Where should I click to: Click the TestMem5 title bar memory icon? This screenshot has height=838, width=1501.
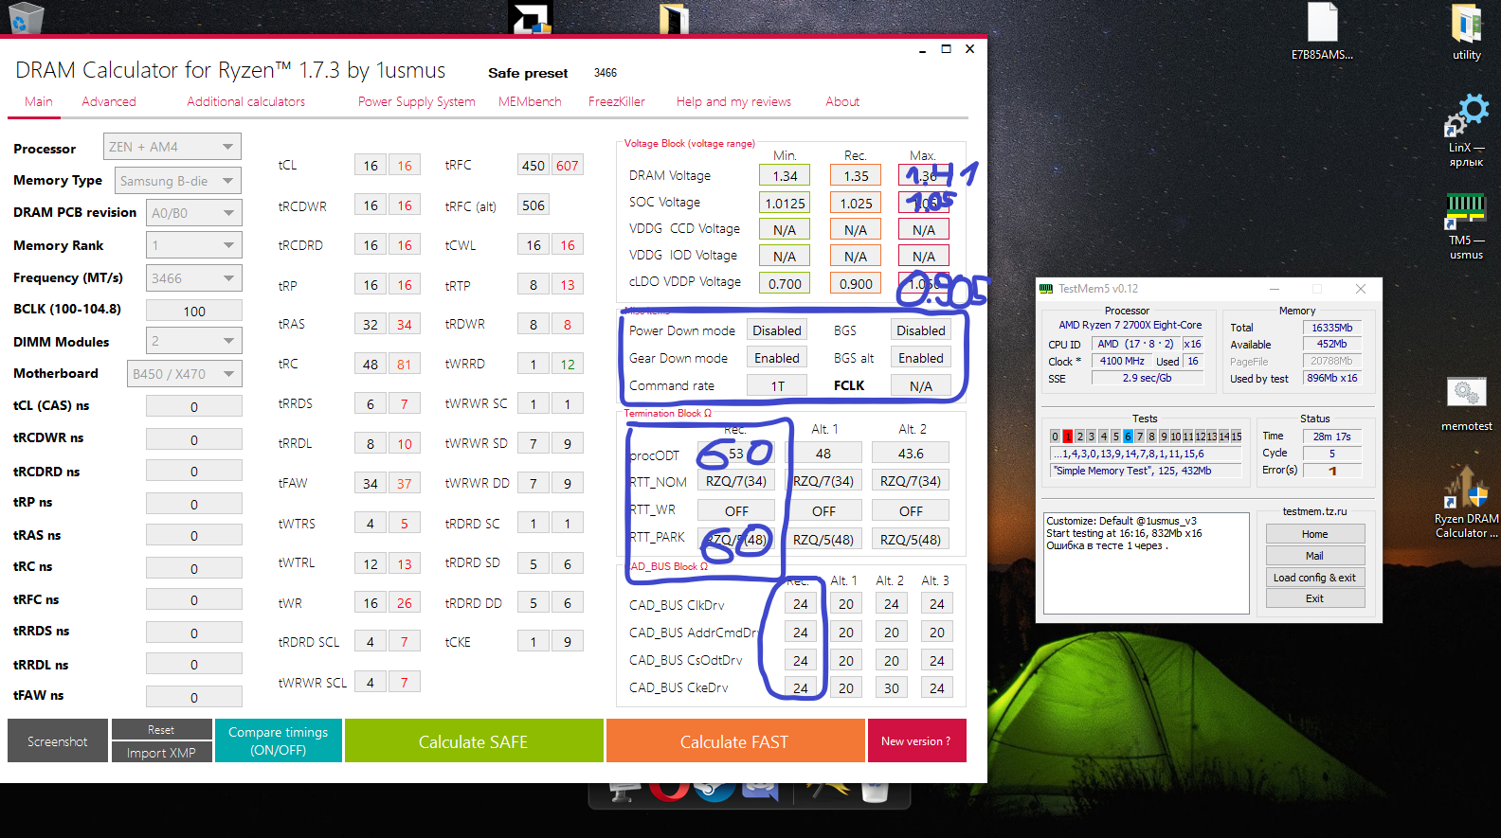pos(1046,289)
